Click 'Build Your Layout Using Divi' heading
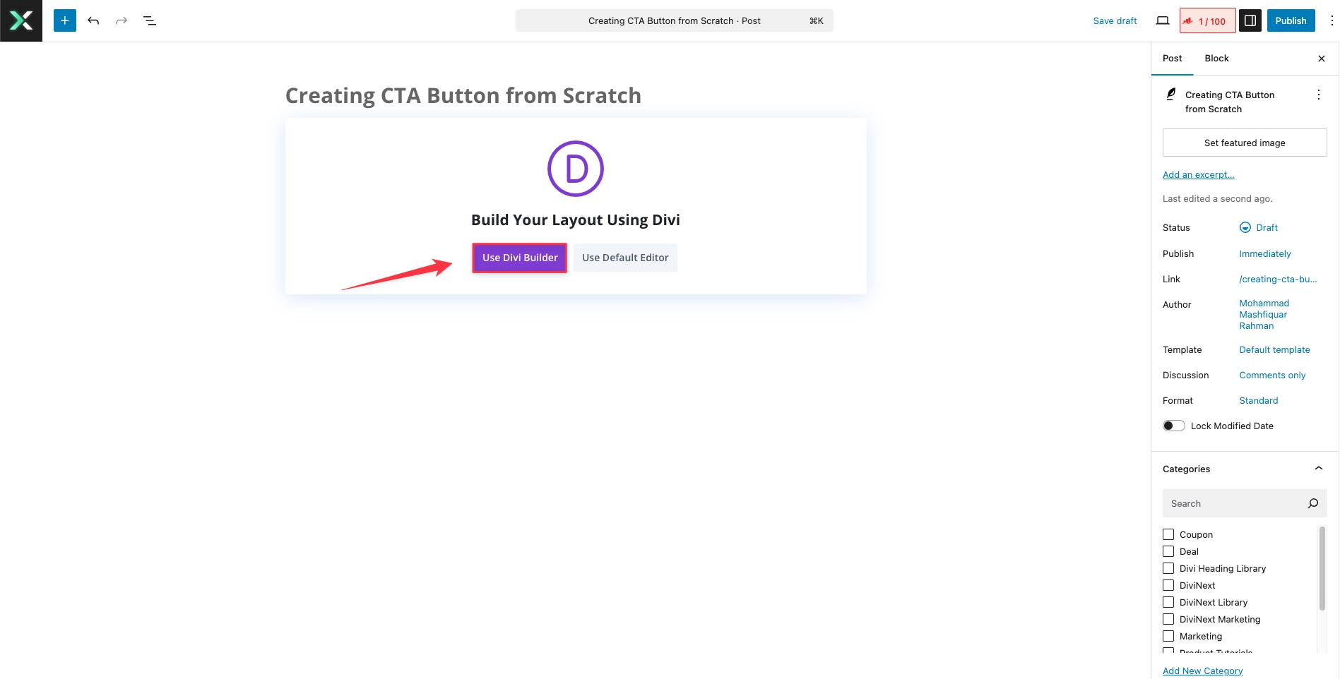The width and height of the screenshot is (1340, 679). (x=576, y=220)
